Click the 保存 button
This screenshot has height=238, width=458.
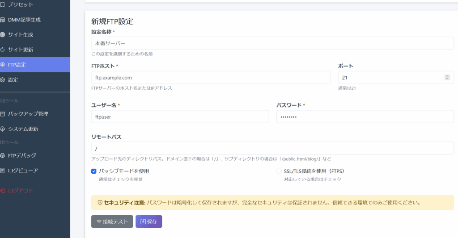pos(148,221)
